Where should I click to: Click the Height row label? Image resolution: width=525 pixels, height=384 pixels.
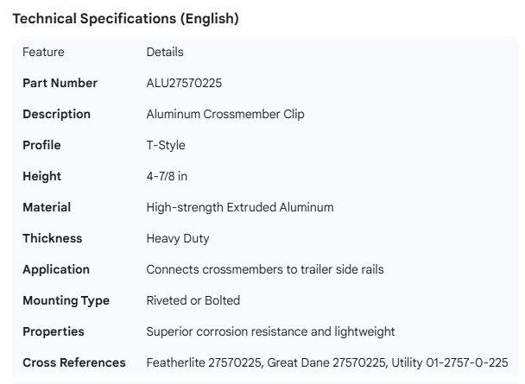[41, 176]
